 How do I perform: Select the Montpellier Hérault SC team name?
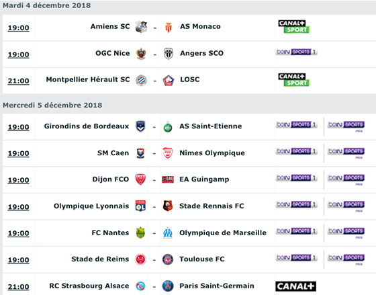(x=88, y=79)
